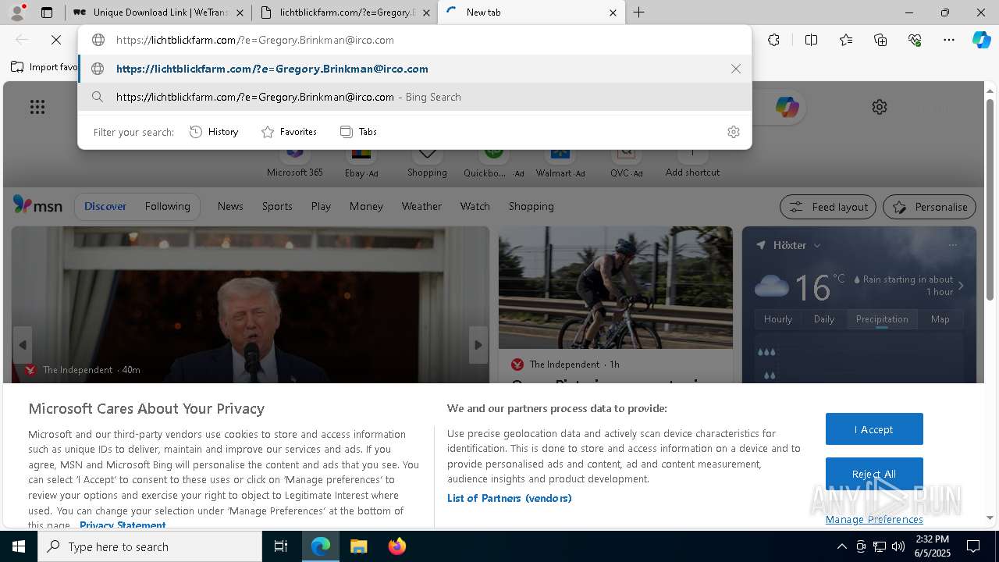The height and width of the screenshot is (562, 999).
Task: Filter suggestions by Favorites
Action: point(289,132)
